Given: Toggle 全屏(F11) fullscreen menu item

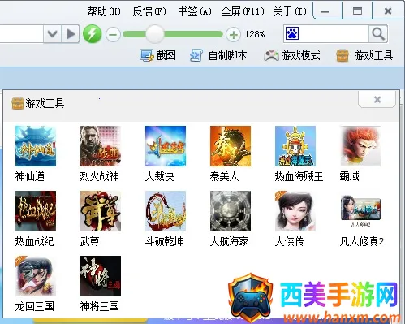Looking at the screenshot, I should (x=243, y=11).
